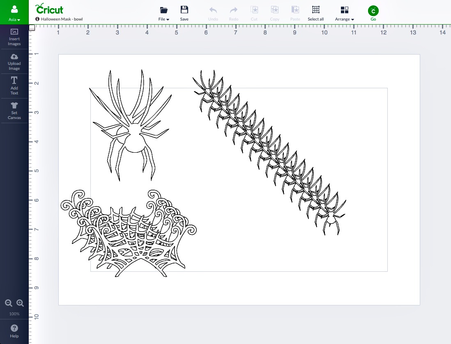Screen dimensions: 451x344
Task: Click the Upload Image icon
Action: pyautogui.click(x=14, y=61)
